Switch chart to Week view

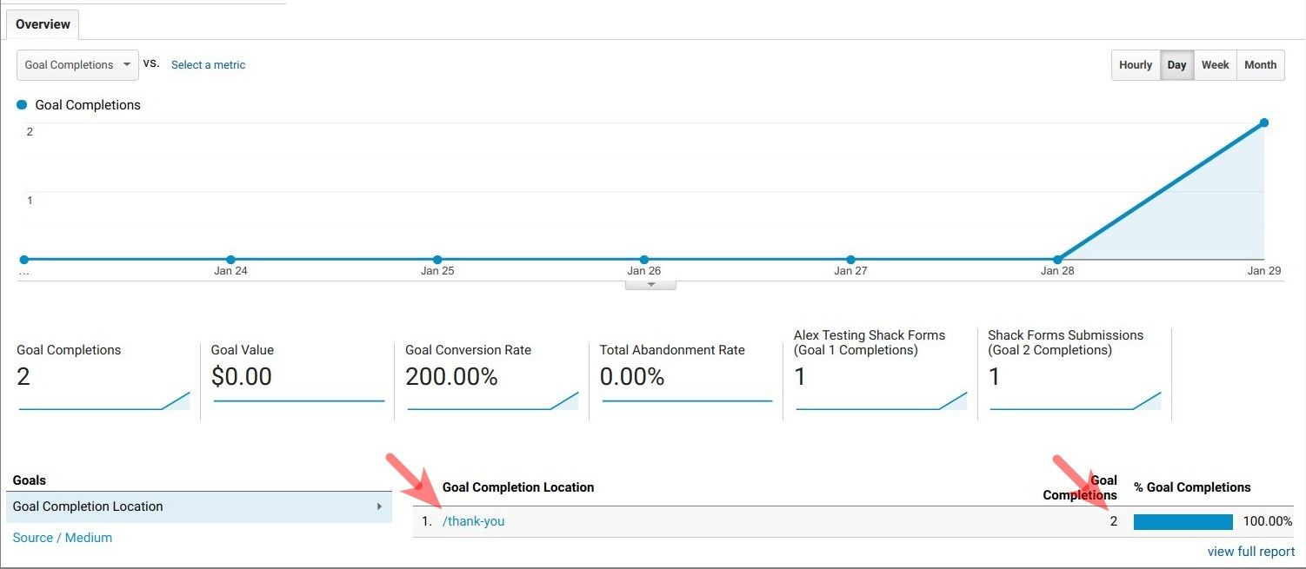1215,65
